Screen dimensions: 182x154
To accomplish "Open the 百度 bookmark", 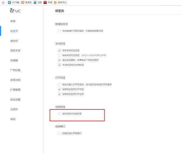I will (38, 2).
